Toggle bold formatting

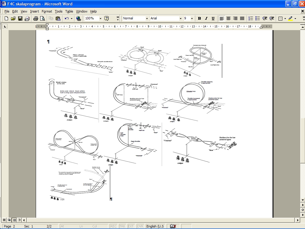point(199,18)
